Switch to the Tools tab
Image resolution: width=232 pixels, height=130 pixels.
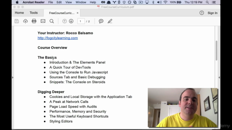click(x=34, y=13)
